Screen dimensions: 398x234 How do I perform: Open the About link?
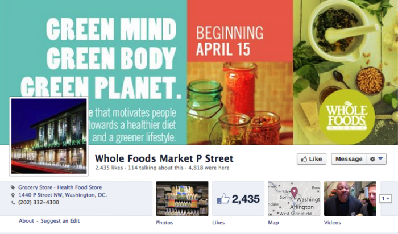pyautogui.click(x=26, y=221)
